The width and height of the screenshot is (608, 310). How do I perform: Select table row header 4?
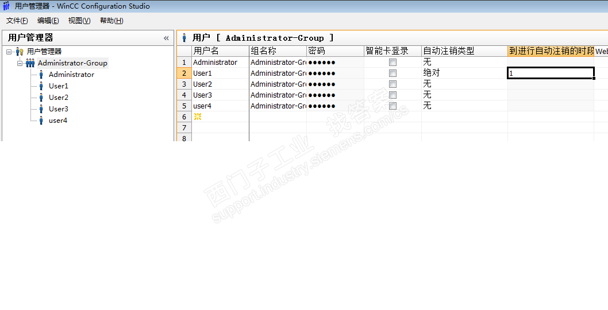point(184,95)
